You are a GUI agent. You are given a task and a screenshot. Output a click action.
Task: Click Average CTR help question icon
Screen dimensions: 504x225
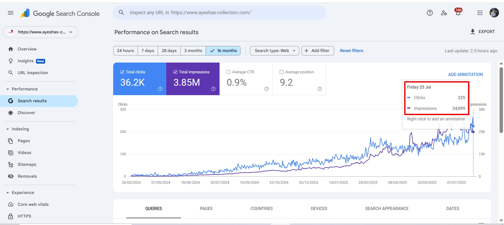[x=267, y=89]
